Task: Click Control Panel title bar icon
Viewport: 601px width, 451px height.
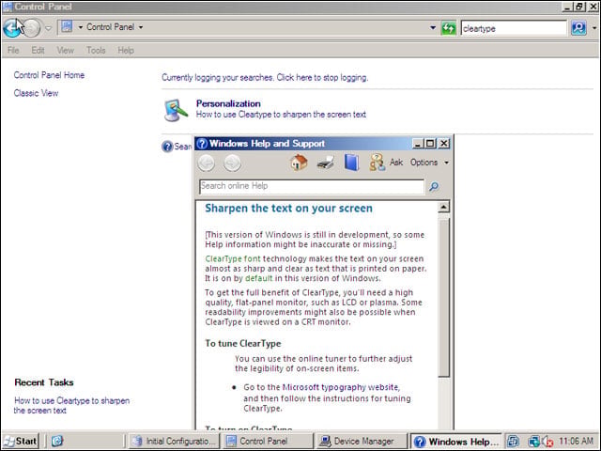Action: [x=8, y=7]
